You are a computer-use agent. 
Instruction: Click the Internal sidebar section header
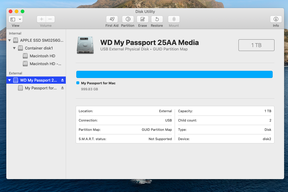pyautogui.click(x=15, y=33)
